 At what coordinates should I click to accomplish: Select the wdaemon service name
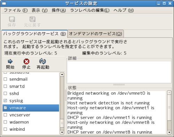(19, 122)
